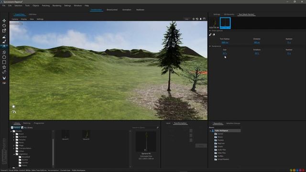Select the square shape tool
This screenshot has width=306, height=172.
(4, 62)
